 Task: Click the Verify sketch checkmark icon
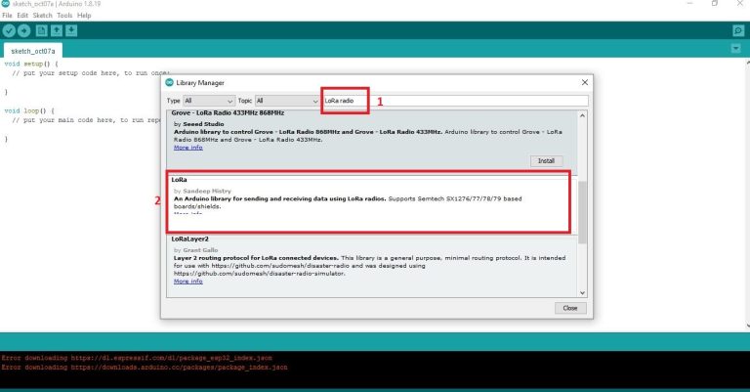coord(9,31)
